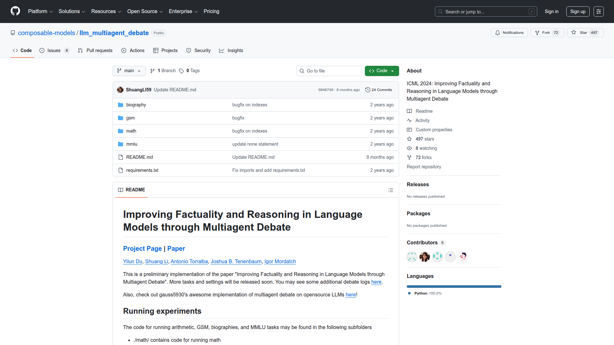The height and width of the screenshot is (345, 614).
Task: Click the Python language bar
Action: [x=454, y=287]
